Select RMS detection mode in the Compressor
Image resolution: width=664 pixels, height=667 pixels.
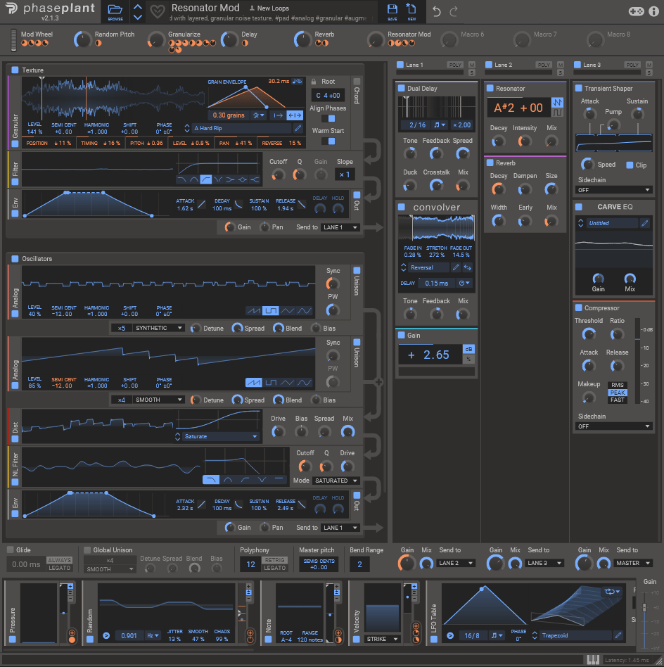click(x=618, y=384)
